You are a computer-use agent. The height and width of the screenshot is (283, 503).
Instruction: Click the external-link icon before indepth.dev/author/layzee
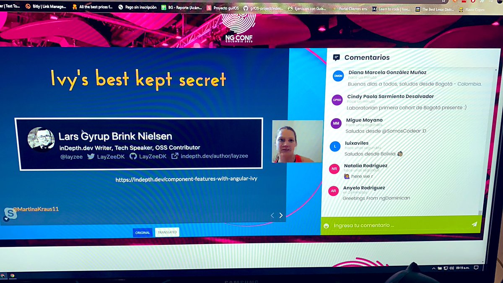tap(175, 156)
